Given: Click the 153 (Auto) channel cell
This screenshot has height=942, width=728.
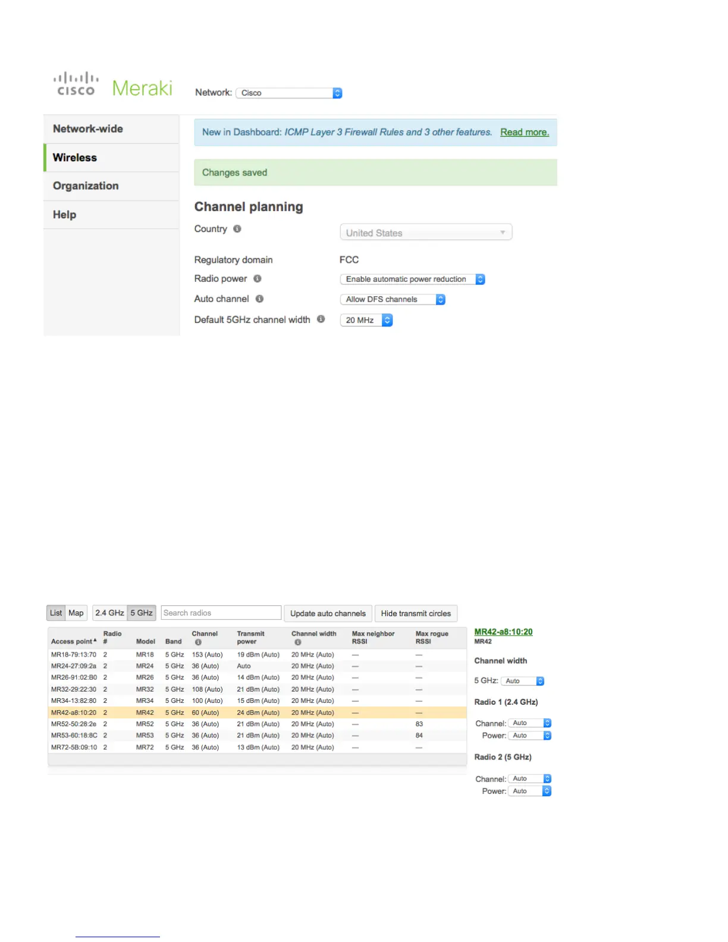Looking at the screenshot, I should pyautogui.click(x=207, y=655).
